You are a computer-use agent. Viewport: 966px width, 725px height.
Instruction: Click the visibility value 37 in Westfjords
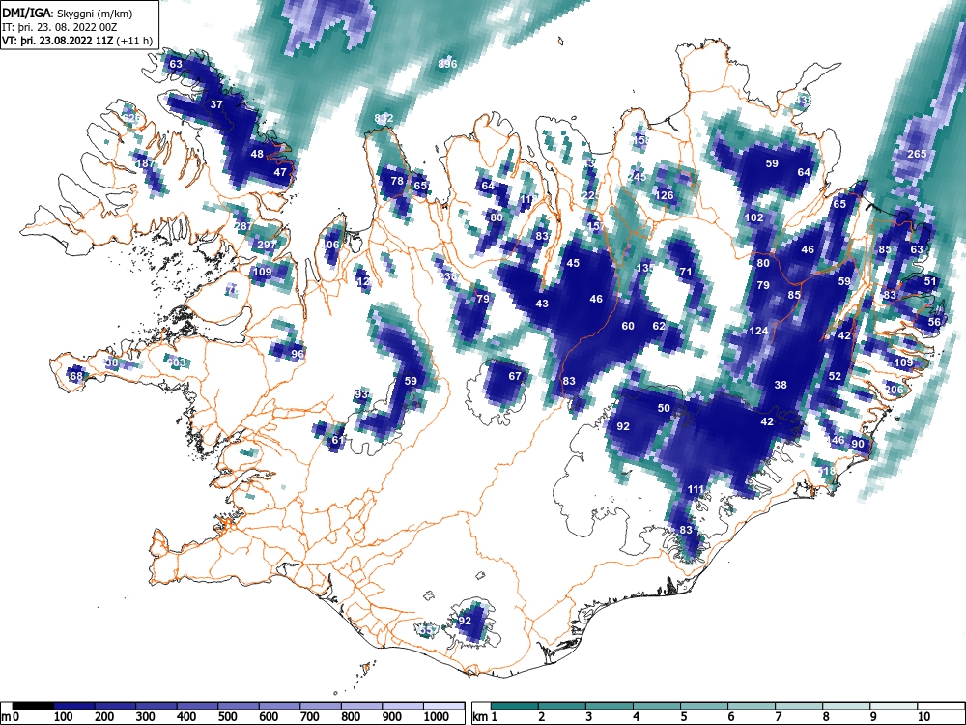coord(216,104)
